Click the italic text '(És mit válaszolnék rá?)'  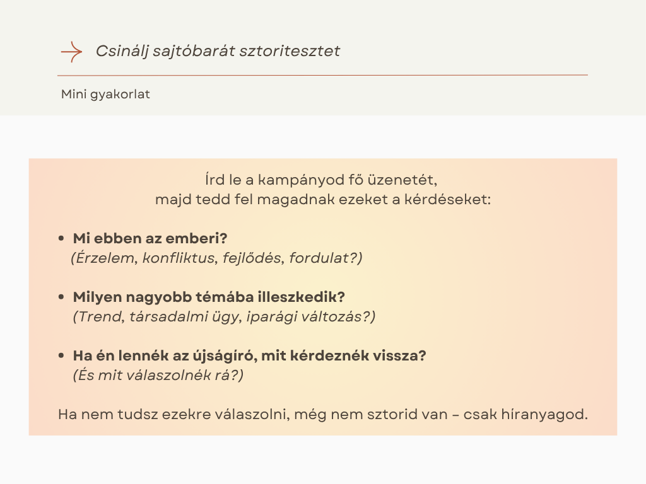pos(158,375)
